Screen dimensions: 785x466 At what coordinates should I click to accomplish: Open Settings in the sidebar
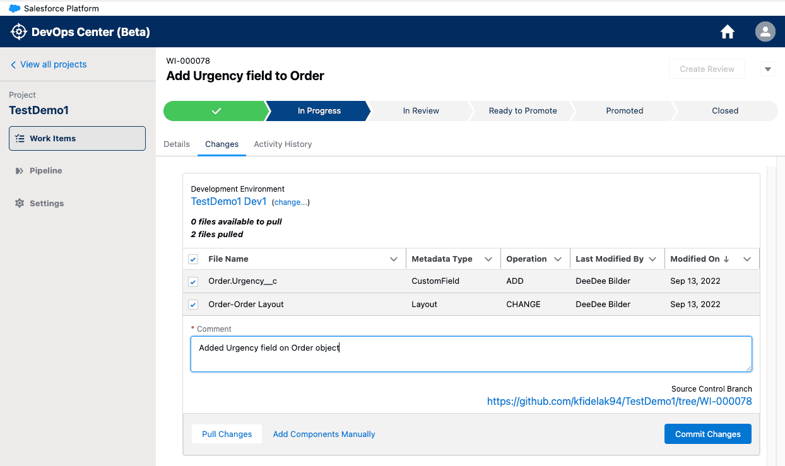[47, 203]
